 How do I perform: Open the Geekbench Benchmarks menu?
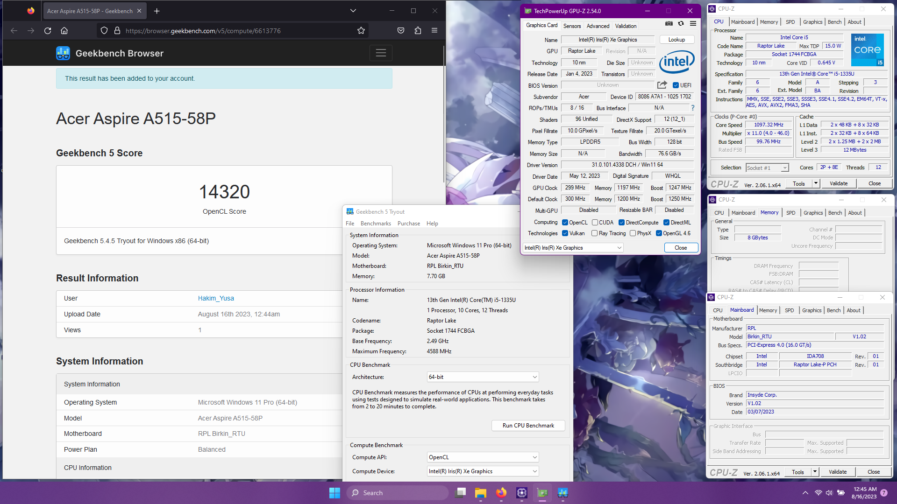pos(376,224)
